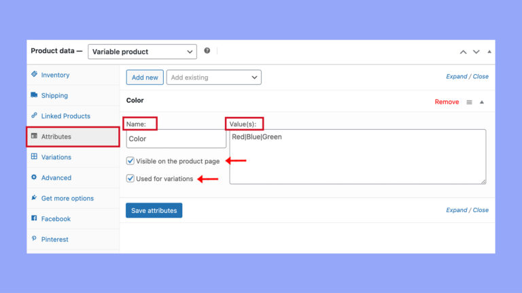The image size is (522, 293).
Task: Uncheck Visible on the product page
Action: point(130,161)
